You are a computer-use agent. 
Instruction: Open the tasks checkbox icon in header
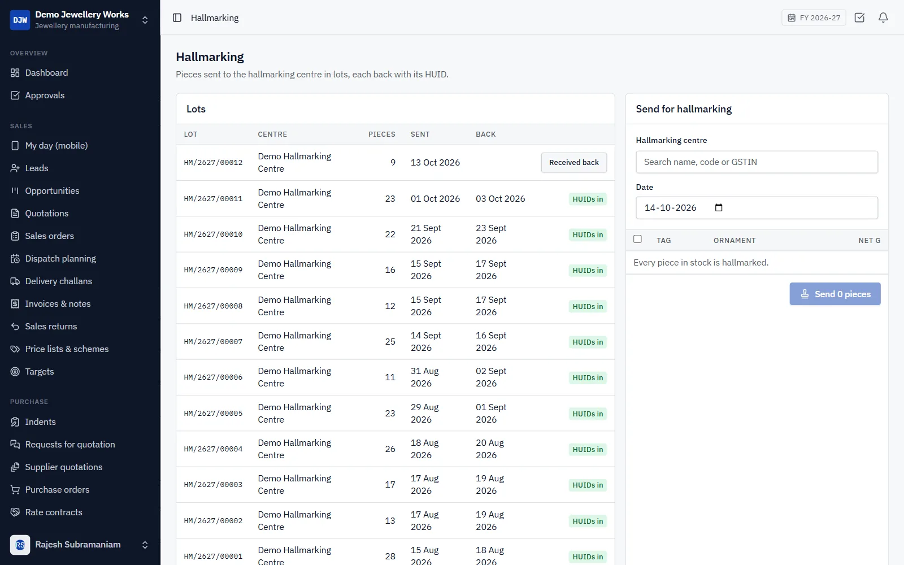click(x=859, y=18)
